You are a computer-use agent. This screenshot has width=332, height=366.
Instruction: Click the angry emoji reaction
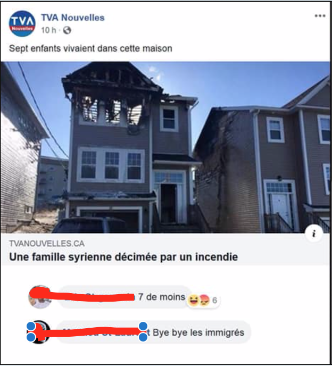coord(204,300)
